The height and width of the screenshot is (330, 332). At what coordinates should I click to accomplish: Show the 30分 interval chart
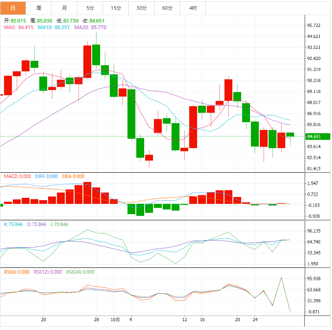(x=142, y=8)
